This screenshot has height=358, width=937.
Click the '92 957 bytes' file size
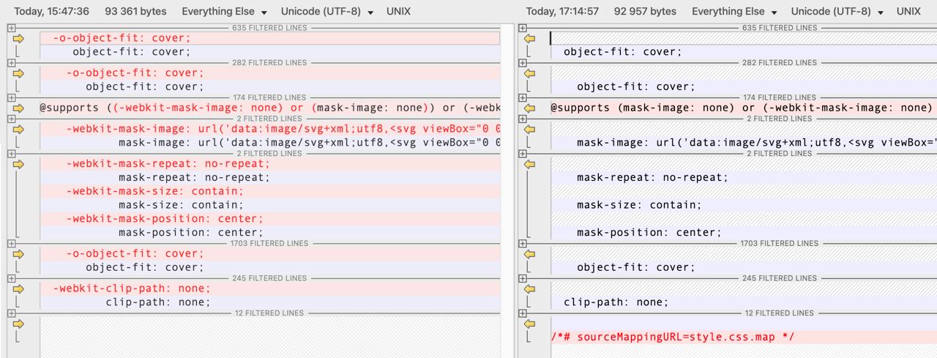coord(646,12)
